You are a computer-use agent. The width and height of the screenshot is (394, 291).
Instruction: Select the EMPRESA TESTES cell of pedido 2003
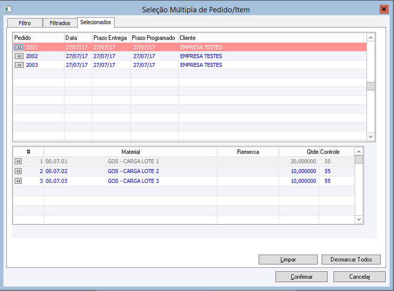coord(201,65)
